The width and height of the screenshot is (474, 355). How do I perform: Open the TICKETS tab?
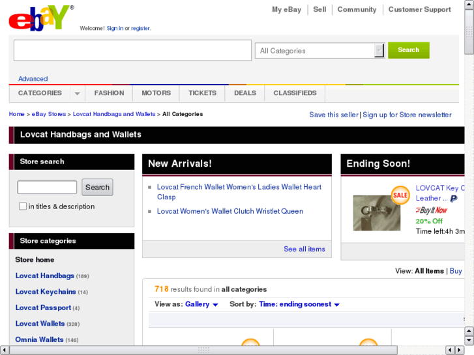click(203, 93)
